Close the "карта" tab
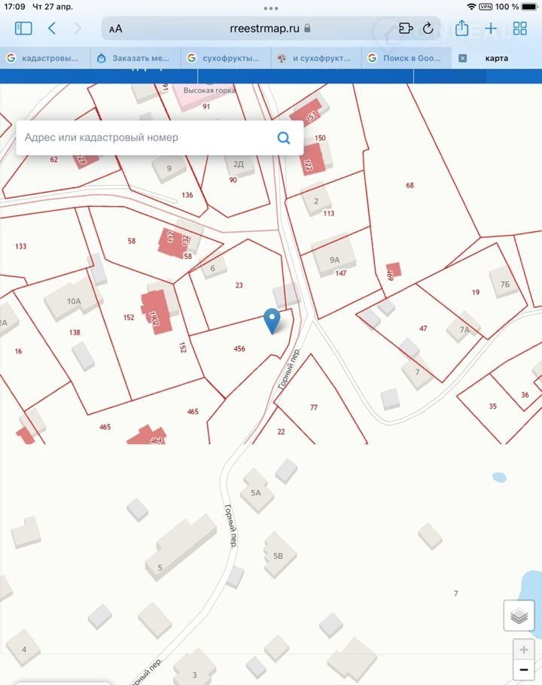The height and width of the screenshot is (685, 542). (x=462, y=58)
